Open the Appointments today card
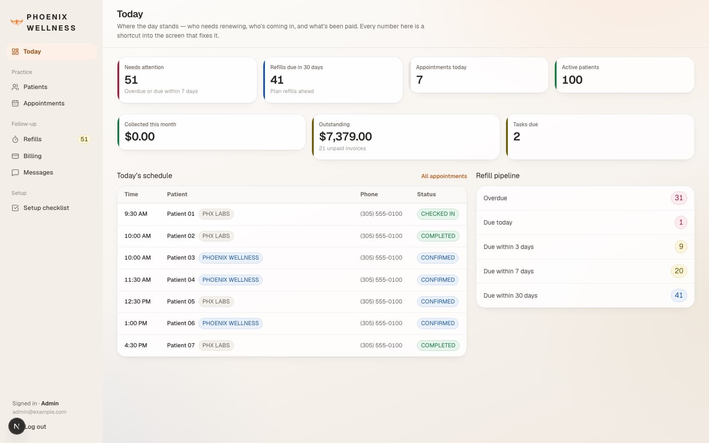 [479, 75]
